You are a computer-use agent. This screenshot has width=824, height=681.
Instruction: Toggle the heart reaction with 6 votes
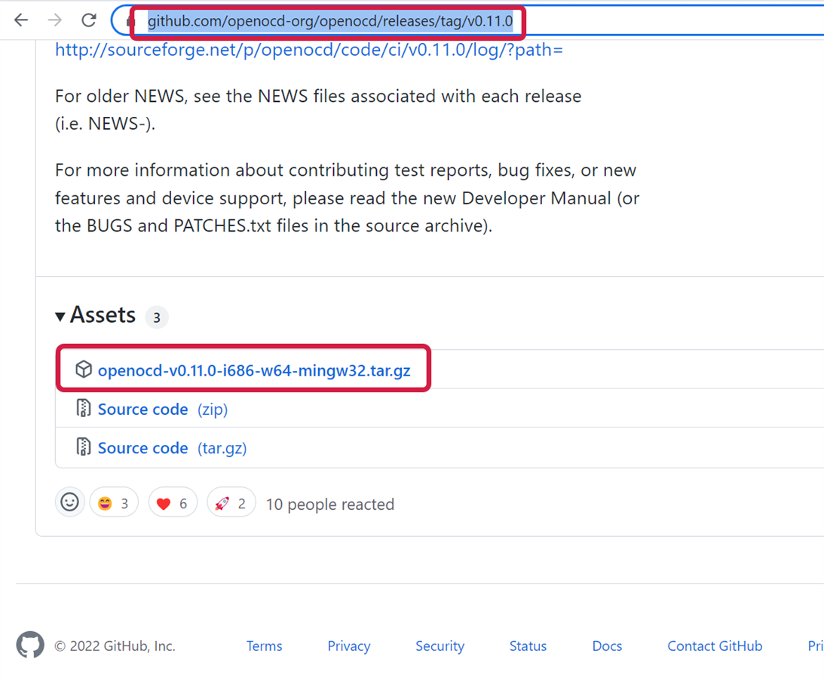[x=173, y=503]
